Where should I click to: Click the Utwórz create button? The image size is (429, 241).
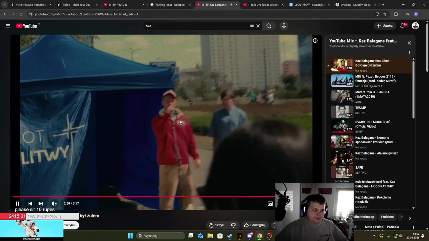click(x=384, y=26)
